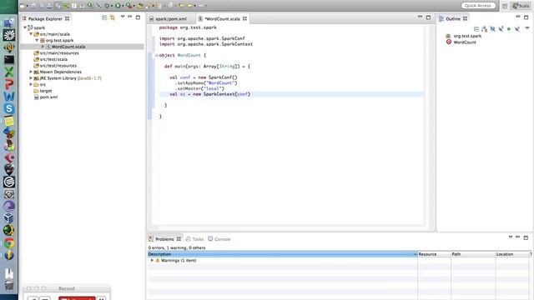Screen dimensions: 534x300
Task: Switch to the spark/pom.xml editor tab
Action: coord(171,18)
